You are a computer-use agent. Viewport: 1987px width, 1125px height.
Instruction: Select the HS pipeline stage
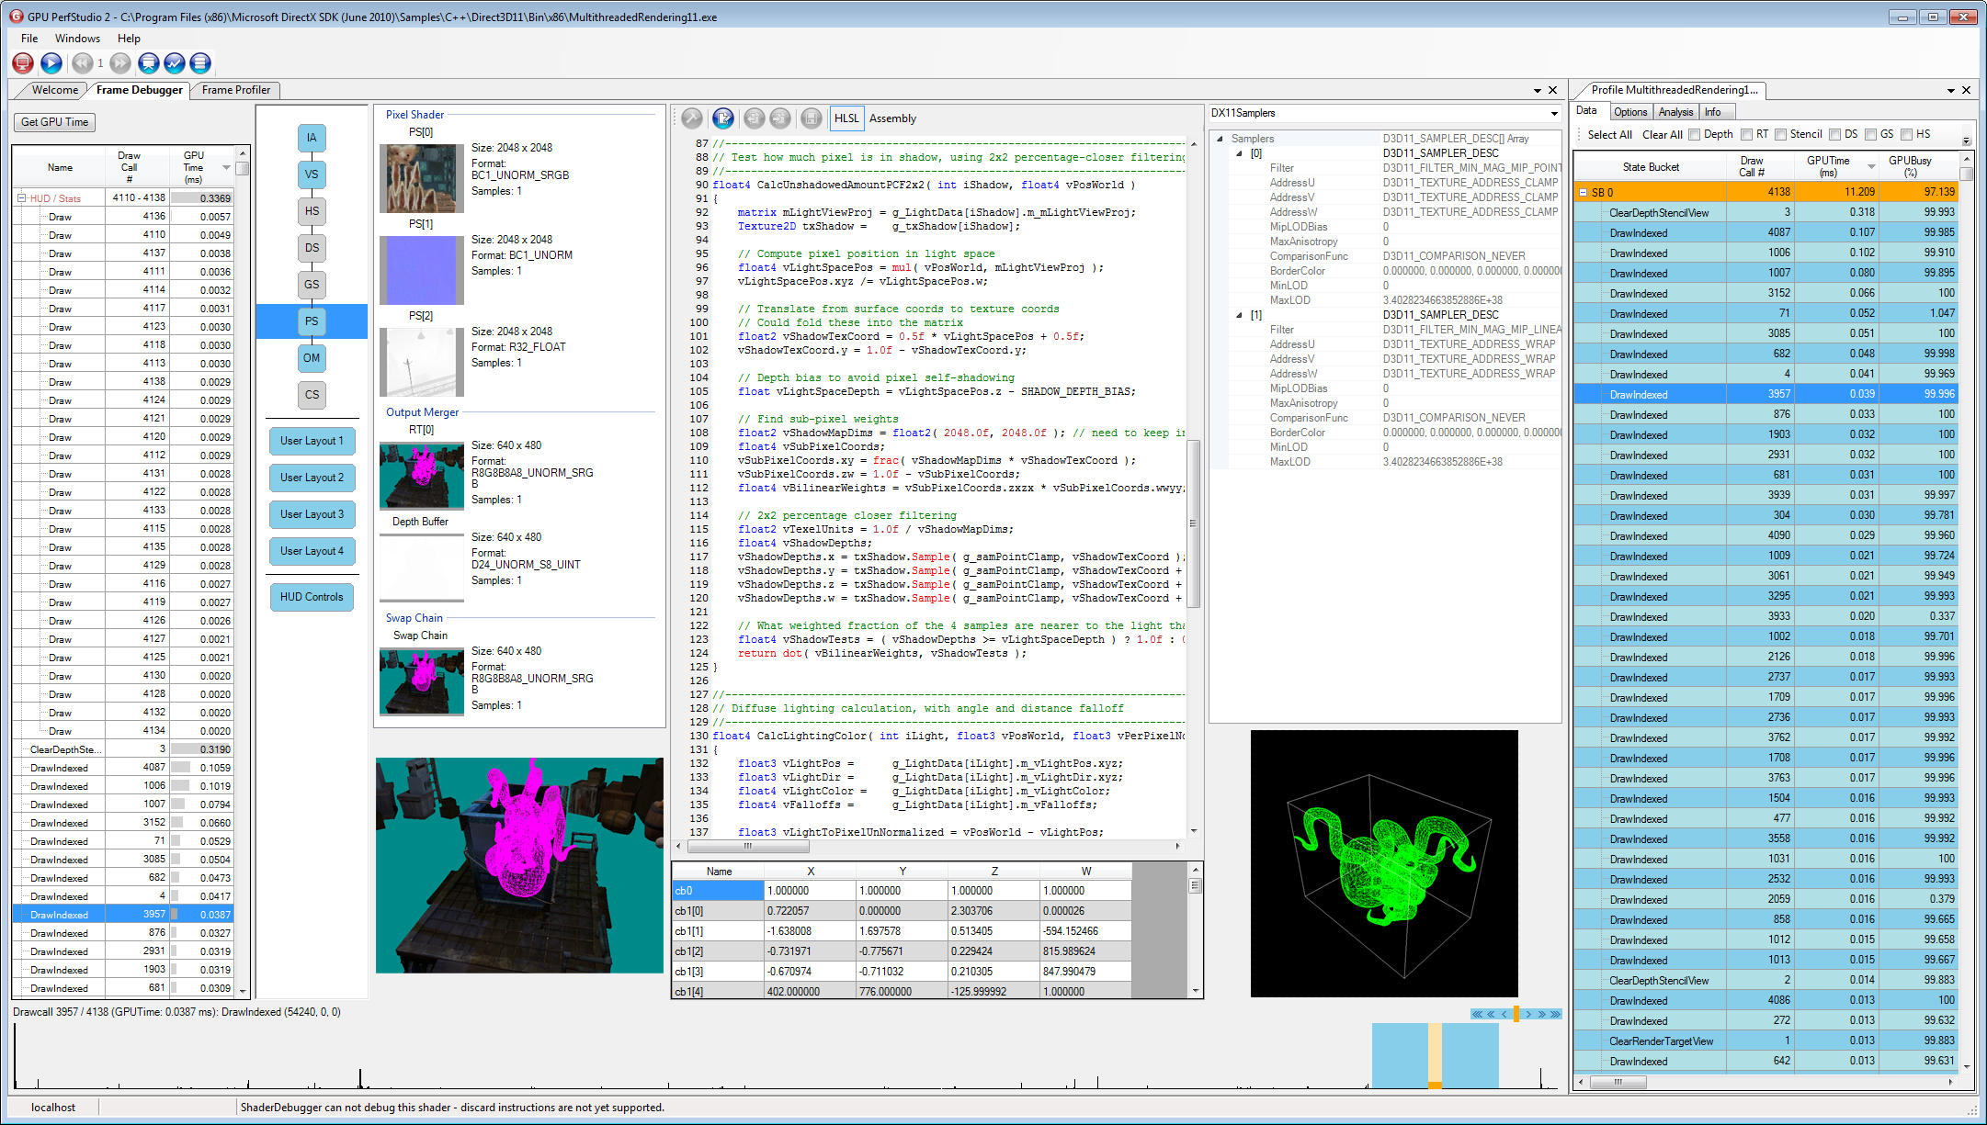[312, 211]
